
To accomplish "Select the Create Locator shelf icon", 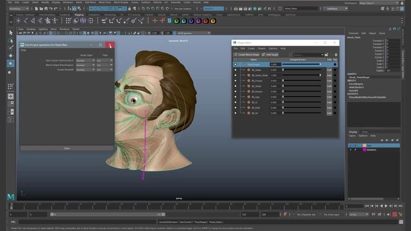I will coord(19,21).
